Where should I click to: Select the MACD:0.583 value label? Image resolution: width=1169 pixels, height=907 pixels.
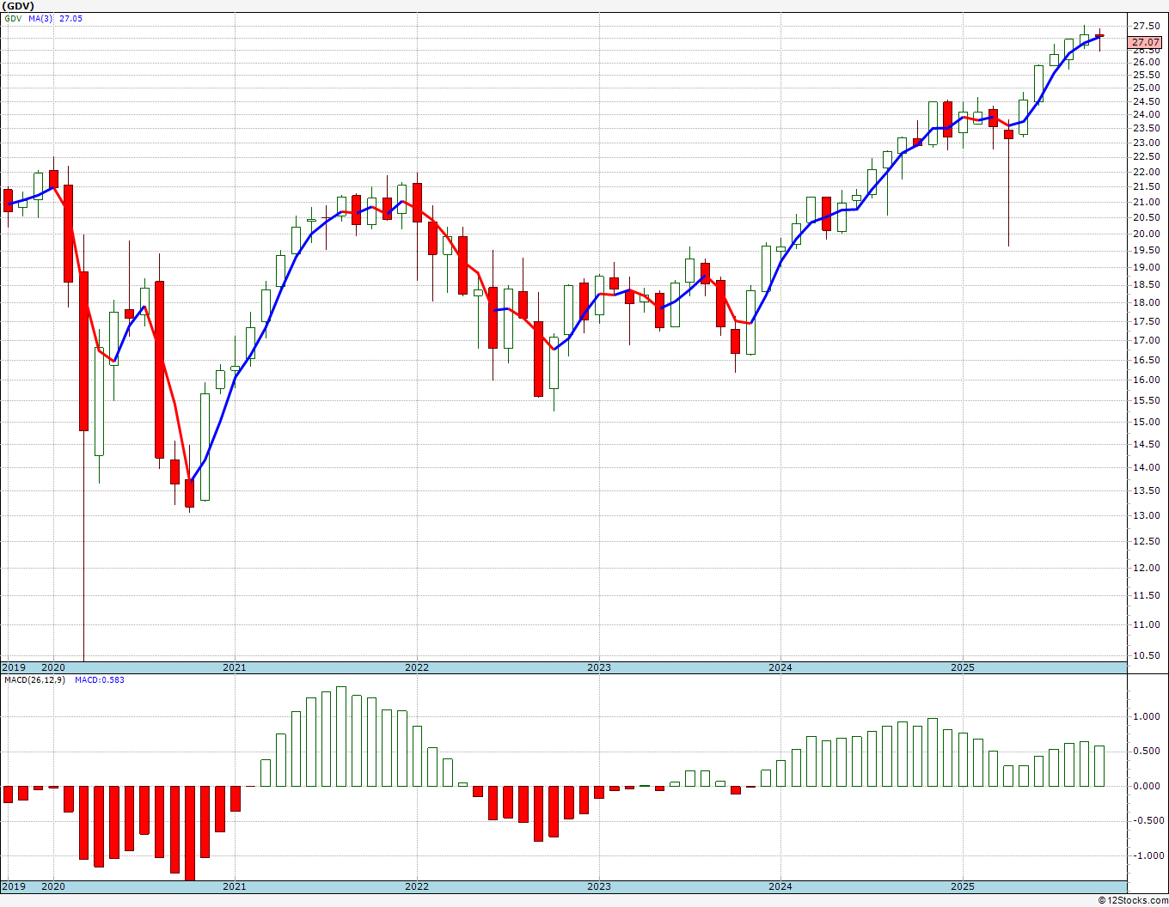coord(100,680)
